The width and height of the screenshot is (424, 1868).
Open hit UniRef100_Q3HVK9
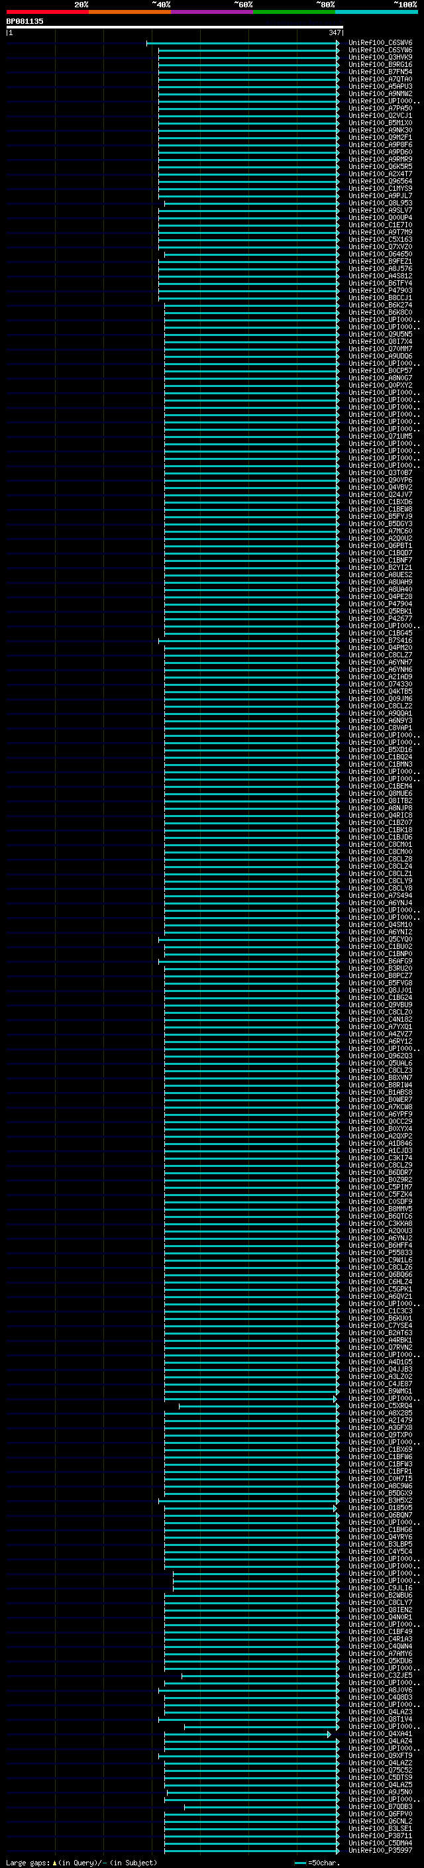[380, 57]
